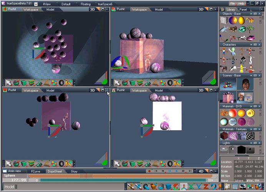This screenshot has width=266, height=192.
Task: Click the Floating layout button
Action: [85, 4]
